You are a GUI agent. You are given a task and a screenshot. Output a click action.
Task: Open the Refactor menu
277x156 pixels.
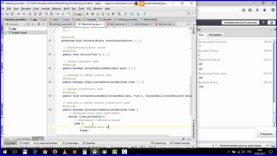[57, 9]
